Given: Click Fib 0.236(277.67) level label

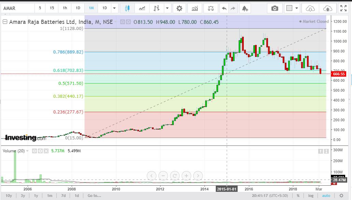Looking at the screenshot, I should pyautogui.click(x=68, y=112).
